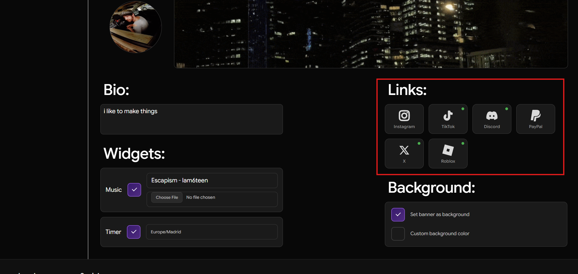Image resolution: width=578 pixels, height=274 pixels.
Task: Enable Custom background color checkbox
Action: 398,234
